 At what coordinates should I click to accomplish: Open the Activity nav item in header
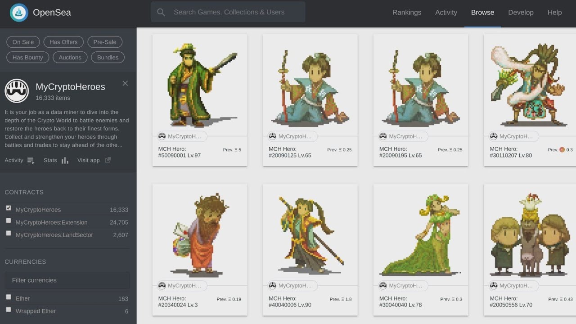(x=446, y=13)
